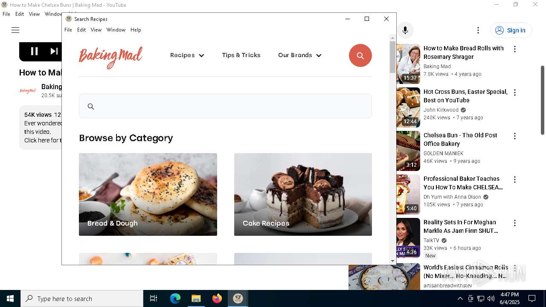Click Oh Yum with Anna Olson channel name
The image size is (546, 307).
click(x=452, y=197)
